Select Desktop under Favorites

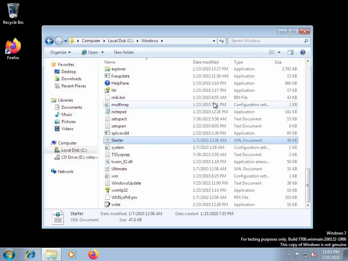point(69,72)
